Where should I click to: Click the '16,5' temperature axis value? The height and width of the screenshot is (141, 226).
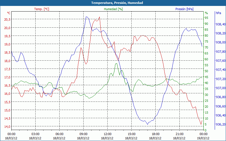coord(7,85)
